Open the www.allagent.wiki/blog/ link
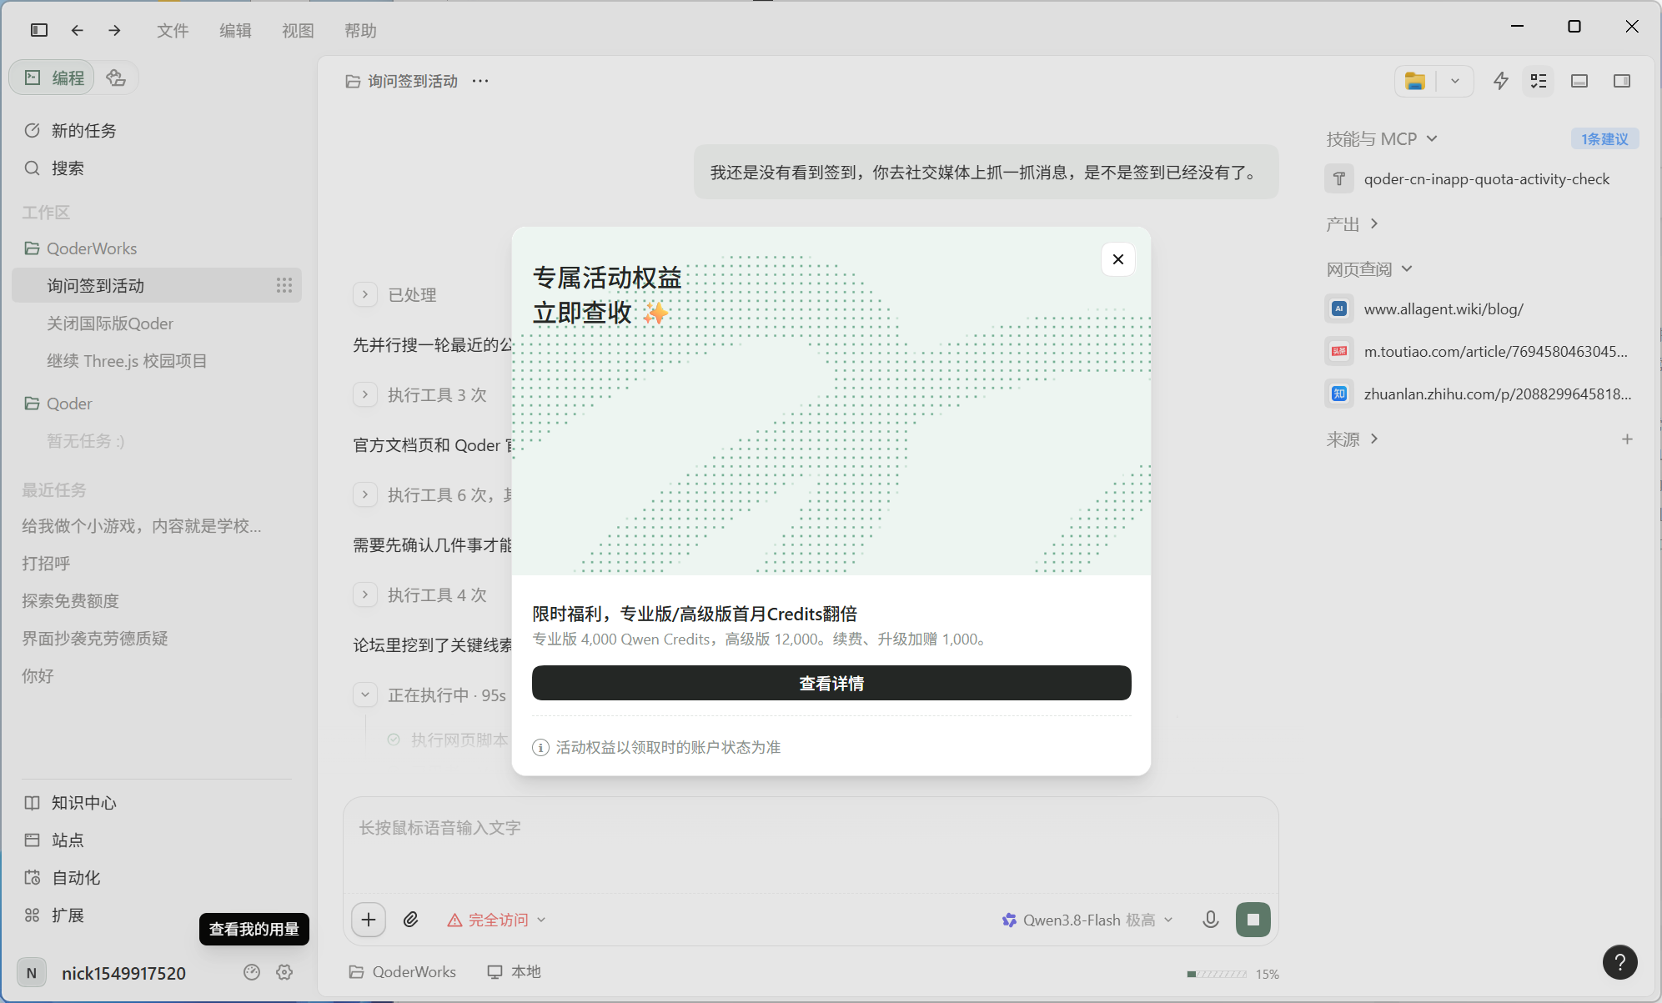Image resolution: width=1662 pixels, height=1003 pixels. click(1444, 308)
